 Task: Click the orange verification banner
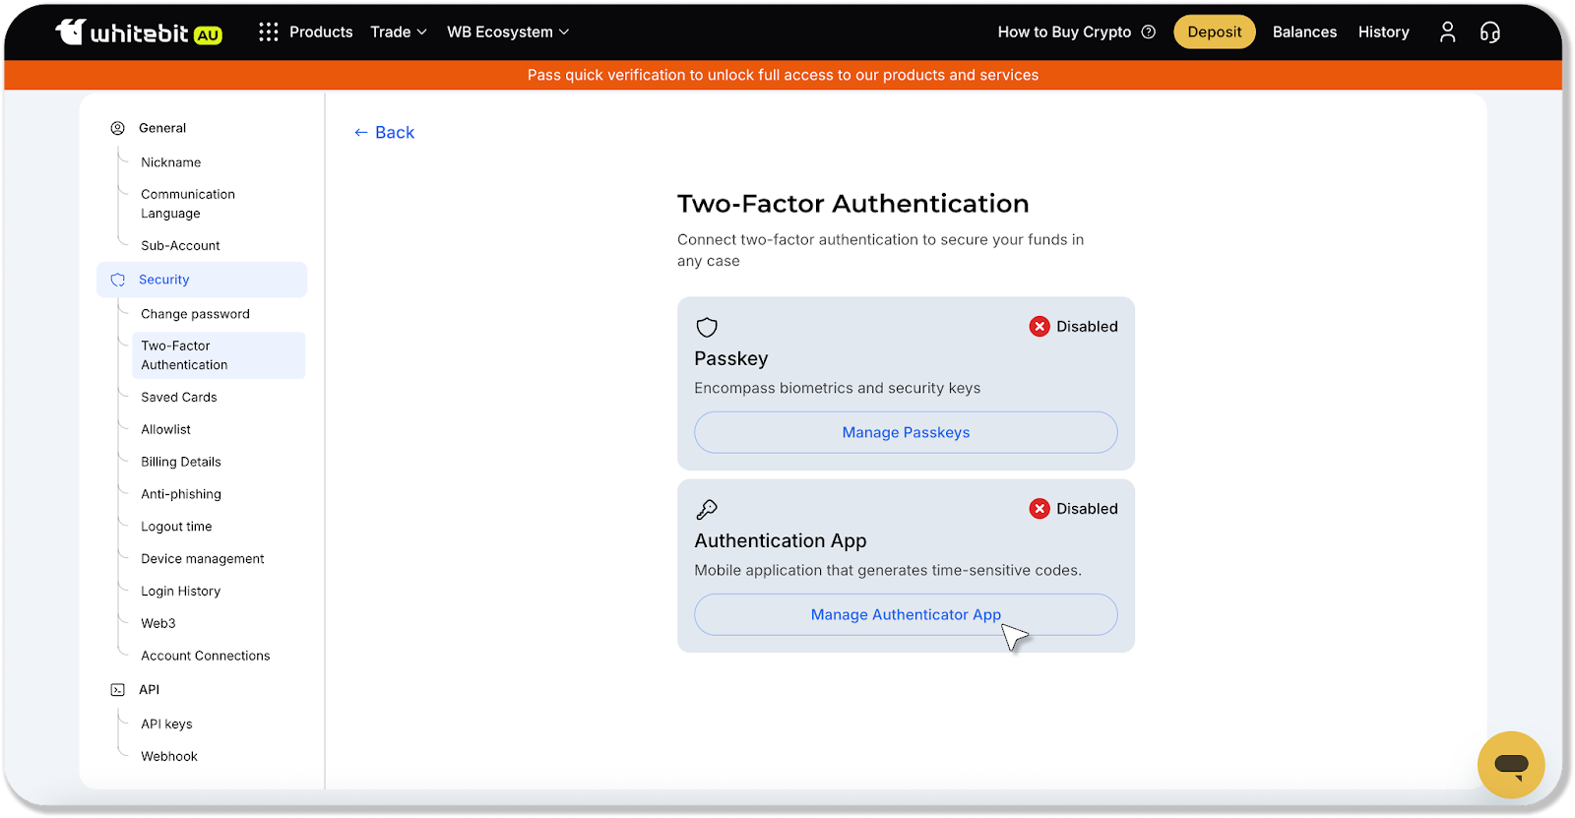click(783, 75)
